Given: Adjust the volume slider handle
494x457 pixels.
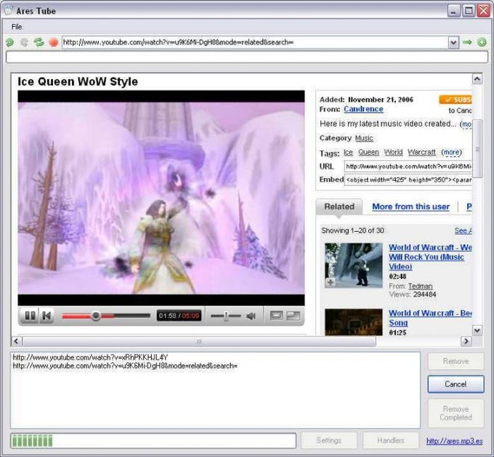Looking at the screenshot, I should tap(226, 316).
